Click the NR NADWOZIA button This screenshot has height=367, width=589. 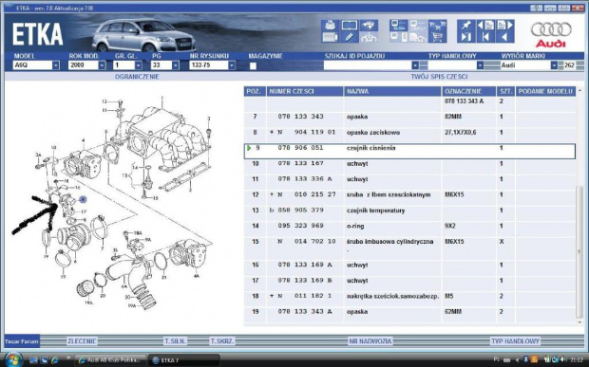pyautogui.click(x=370, y=341)
